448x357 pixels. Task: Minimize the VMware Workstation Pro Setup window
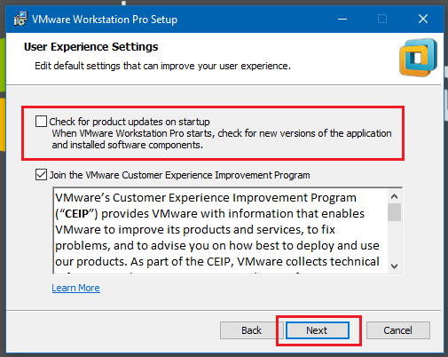[342, 20]
